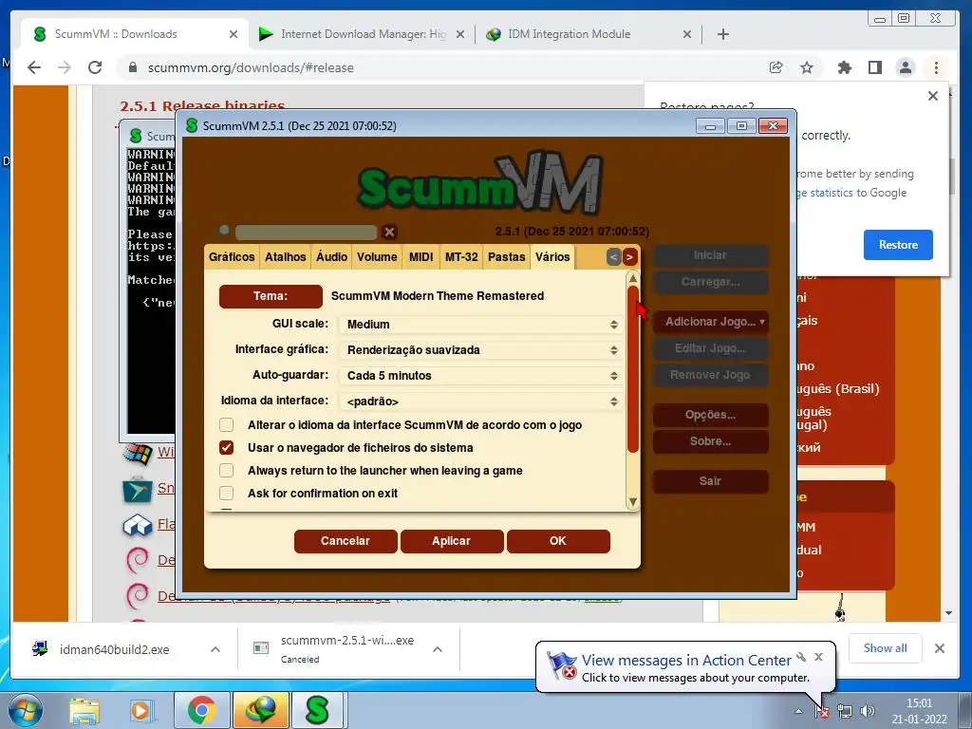Go back in Chrome
The height and width of the screenshot is (729, 972).
point(34,67)
